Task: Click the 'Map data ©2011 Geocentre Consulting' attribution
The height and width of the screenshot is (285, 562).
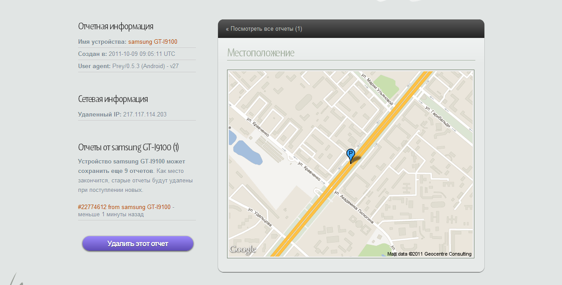Action: click(429, 254)
